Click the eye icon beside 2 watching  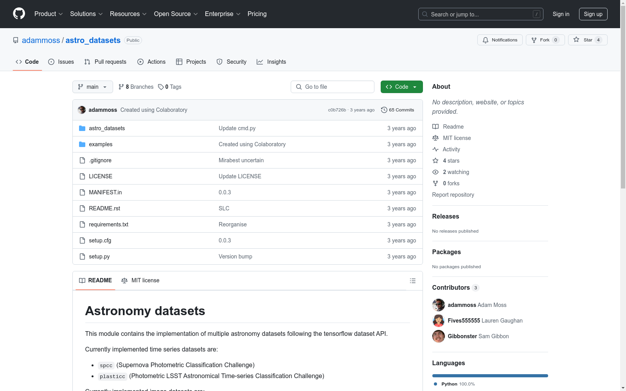tap(435, 172)
